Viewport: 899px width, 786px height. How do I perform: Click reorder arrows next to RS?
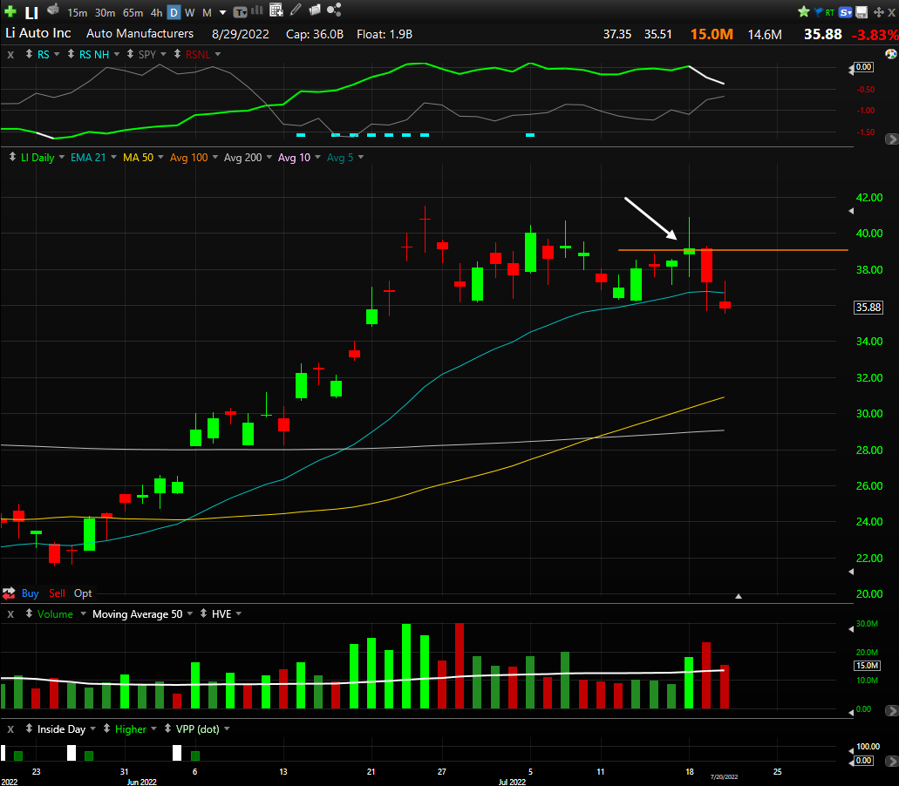click(x=29, y=54)
